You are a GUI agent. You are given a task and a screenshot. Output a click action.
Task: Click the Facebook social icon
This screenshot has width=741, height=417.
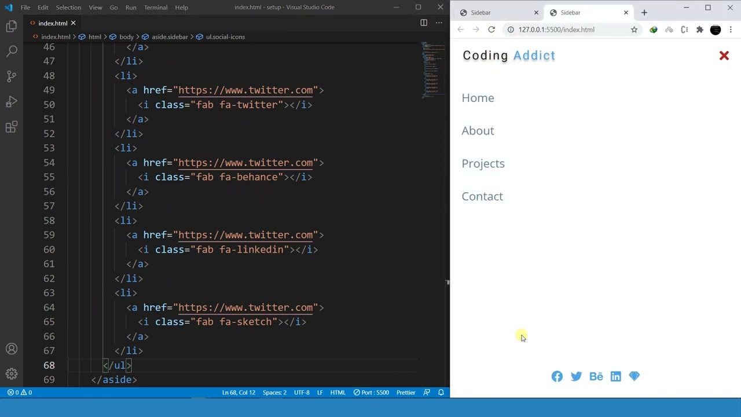point(557,376)
